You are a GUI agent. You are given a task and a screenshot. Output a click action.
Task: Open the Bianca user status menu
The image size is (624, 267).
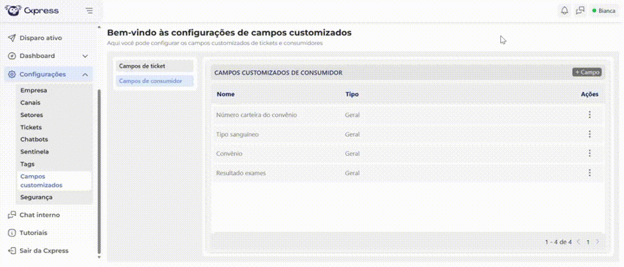(603, 10)
